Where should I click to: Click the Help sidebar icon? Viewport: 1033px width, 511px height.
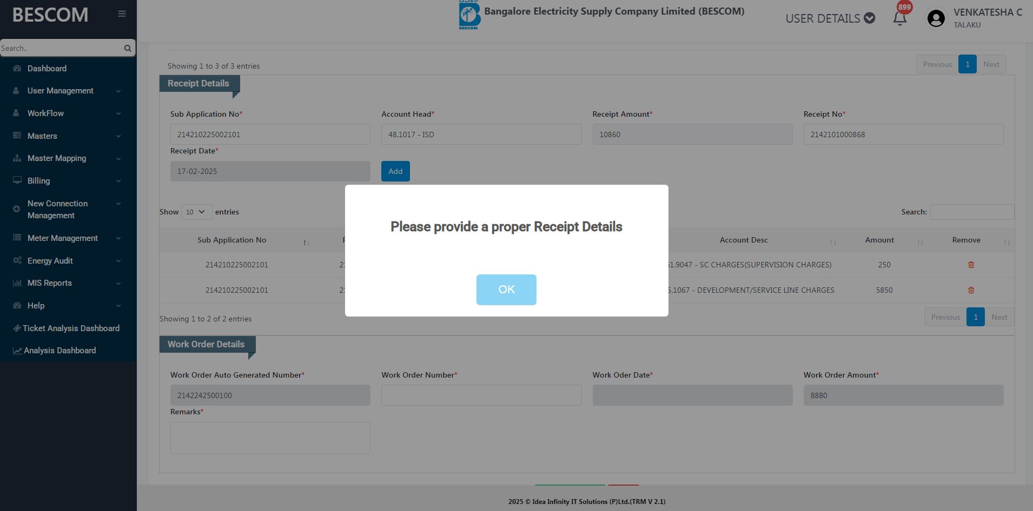click(x=17, y=305)
